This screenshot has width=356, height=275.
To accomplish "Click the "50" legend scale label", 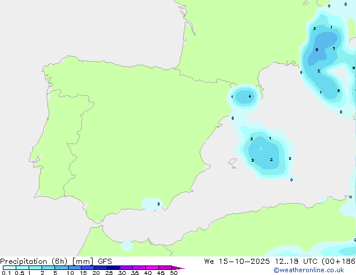I will [174, 273].
